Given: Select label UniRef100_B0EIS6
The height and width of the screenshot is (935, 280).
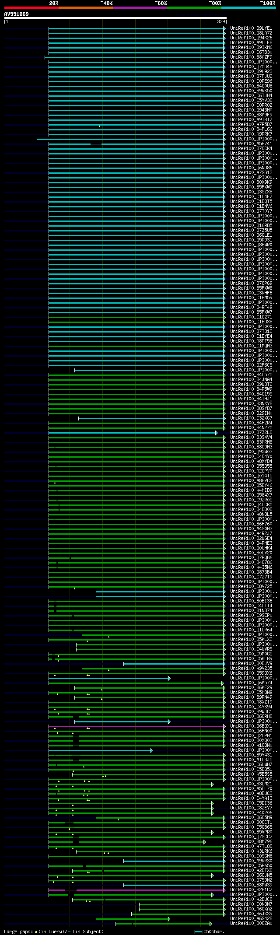Looking at the screenshot, I should (x=251, y=601).
